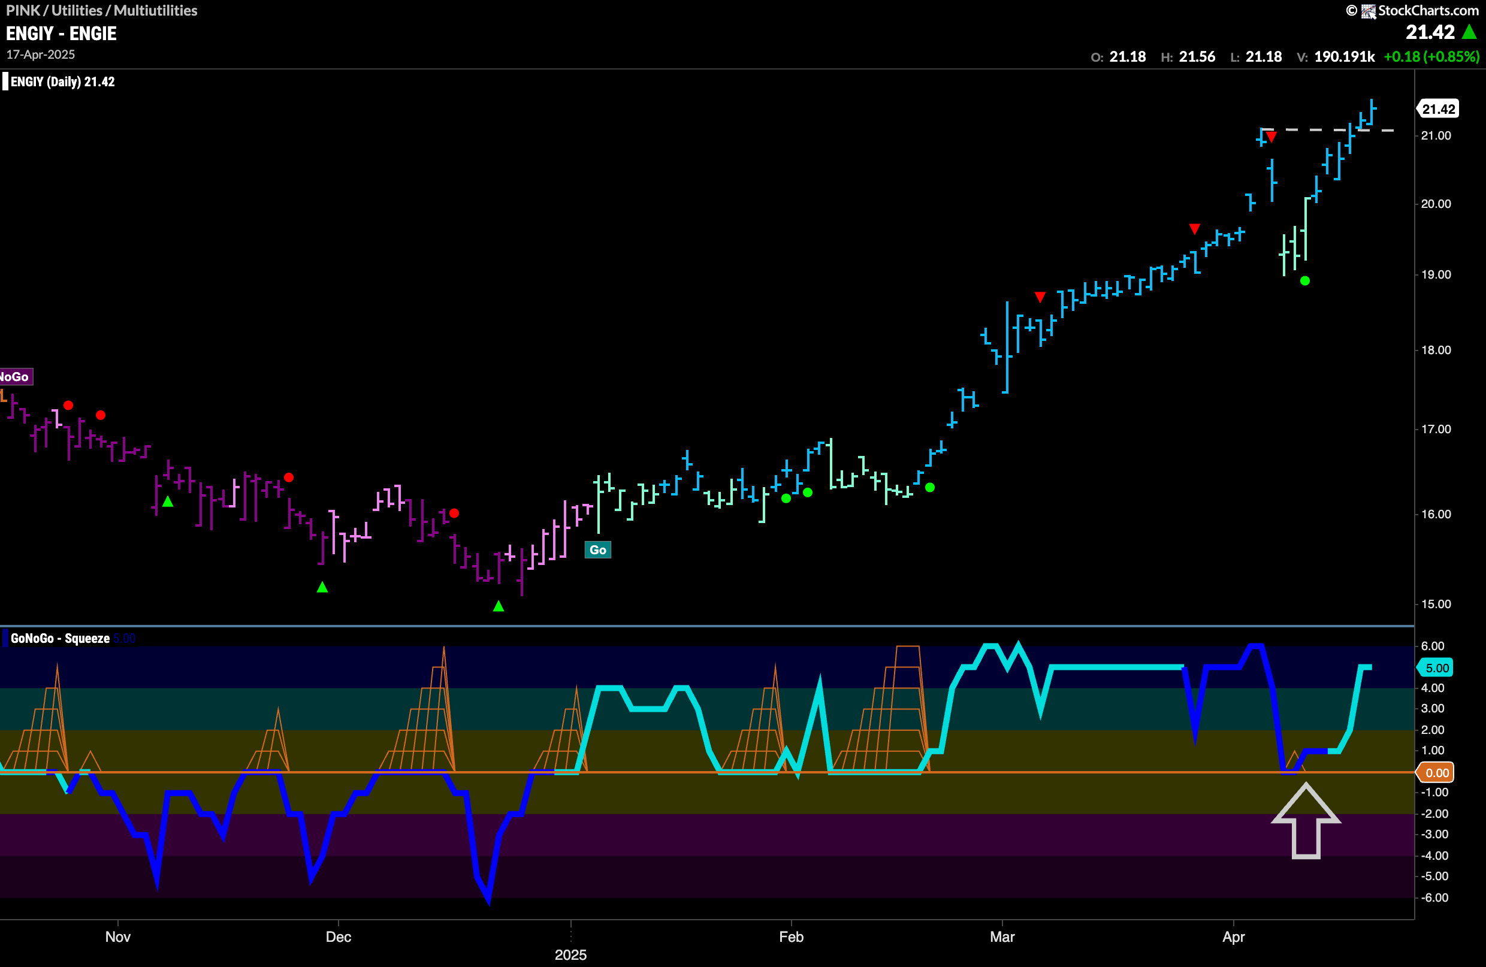This screenshot has width=1486, height=967.
Task: Click the Mar label on the time axis
Action: coord(1002,936)
